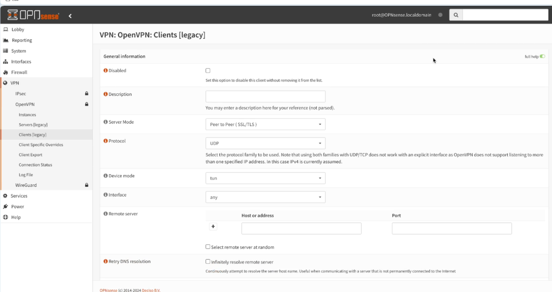Check the Disabled checkbox
This screenshot has height=292, width=552.
pyautogui.click(x=208, y=71)
